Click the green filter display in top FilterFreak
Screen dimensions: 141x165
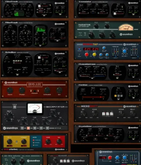point(19,13)
